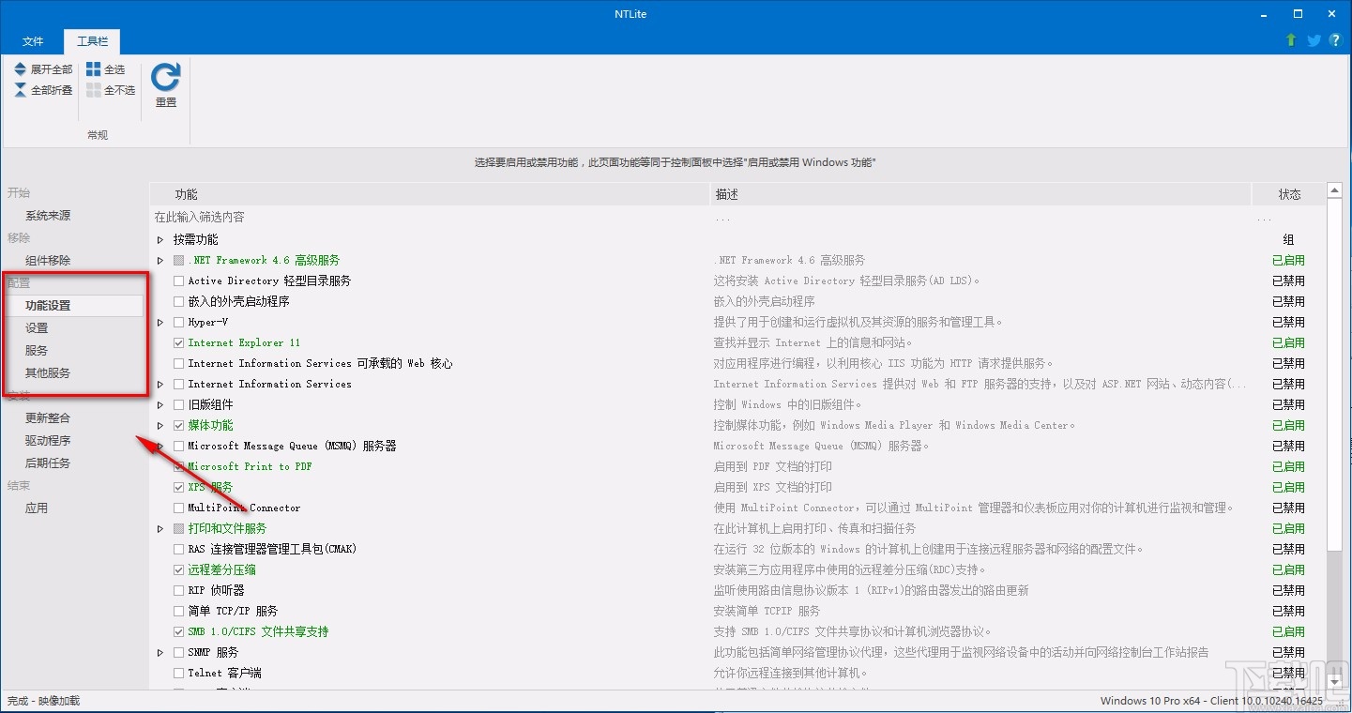Switch to the 工具栏 tab
The width and height of the screenshot is (1352, 713).
pos(91,41)
